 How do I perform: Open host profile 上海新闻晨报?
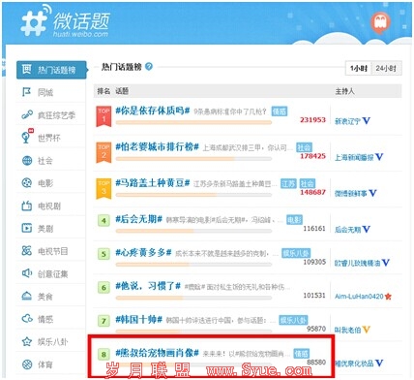[x=354, y=158]
